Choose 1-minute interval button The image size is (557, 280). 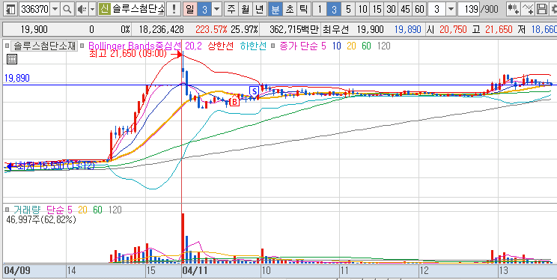point(320,9)
